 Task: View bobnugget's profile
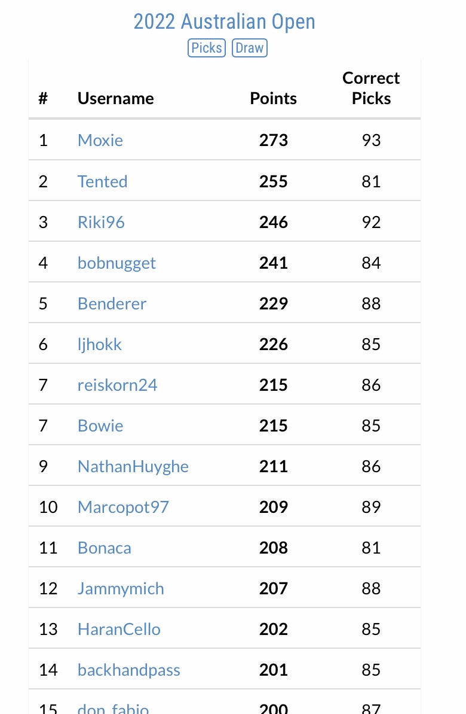pos(116,263)
